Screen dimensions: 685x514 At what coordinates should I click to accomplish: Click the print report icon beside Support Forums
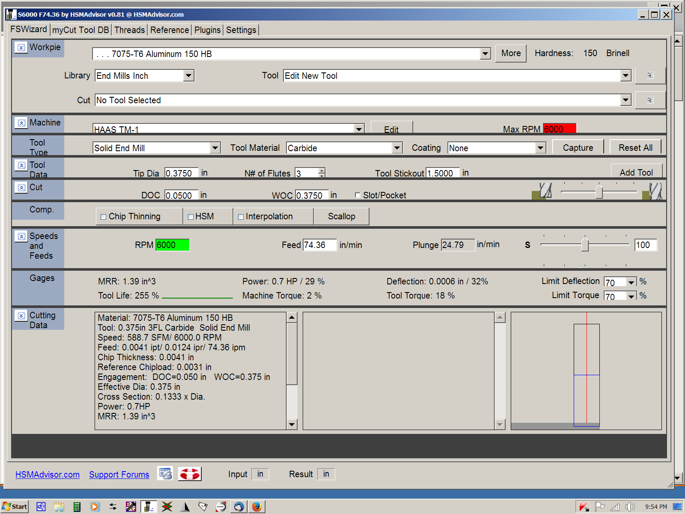point(165,474)
